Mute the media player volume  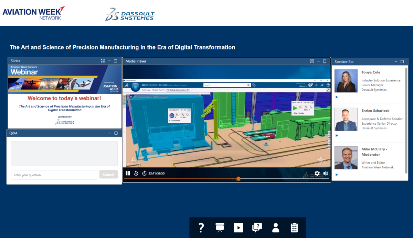(326, 173)
